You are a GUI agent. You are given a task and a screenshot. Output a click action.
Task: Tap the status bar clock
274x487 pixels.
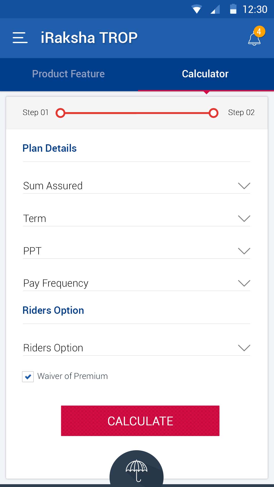[255, 10]
